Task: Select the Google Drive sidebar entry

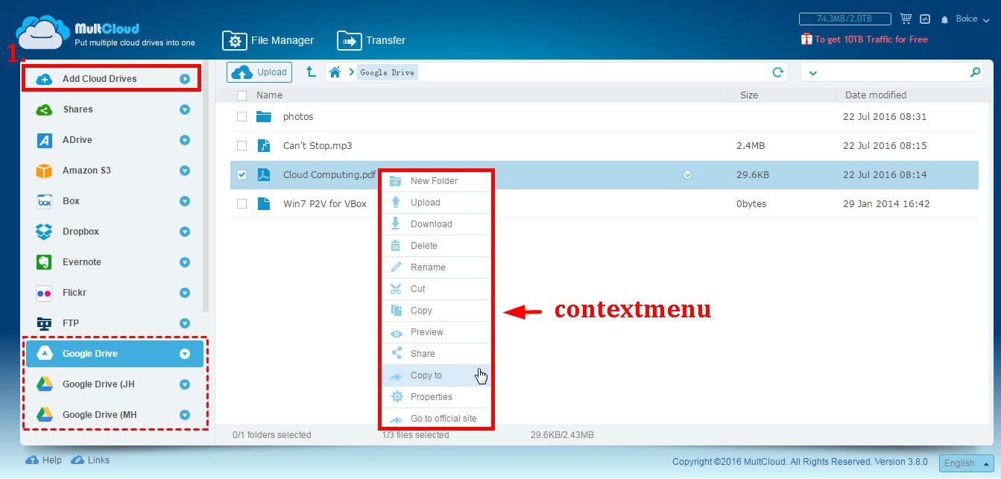Action: pos(115,354)
